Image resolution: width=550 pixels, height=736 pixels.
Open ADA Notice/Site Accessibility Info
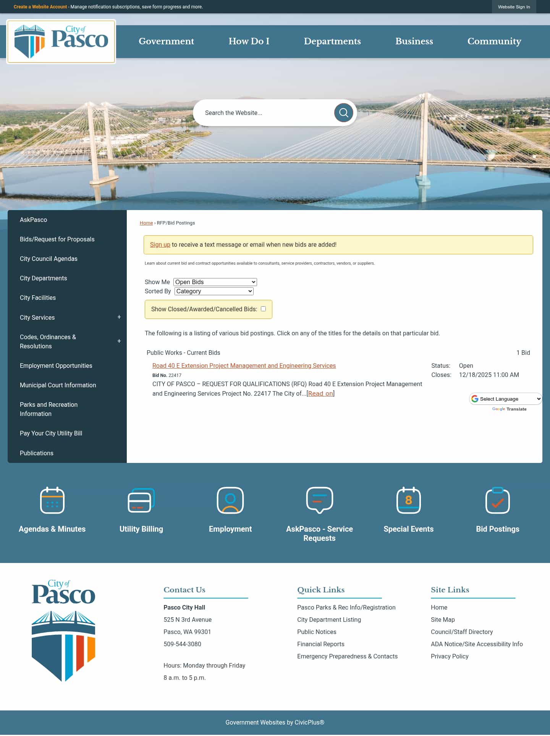tap(477, 644)
